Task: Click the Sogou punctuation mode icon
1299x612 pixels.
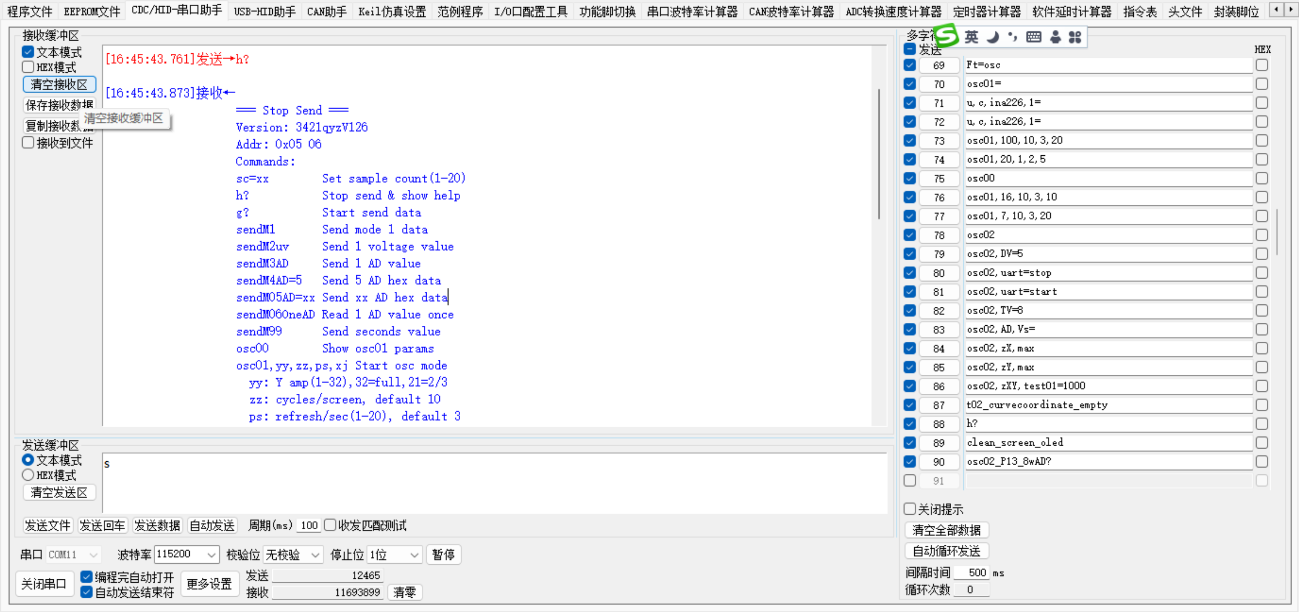Action: click(1012, 37)
